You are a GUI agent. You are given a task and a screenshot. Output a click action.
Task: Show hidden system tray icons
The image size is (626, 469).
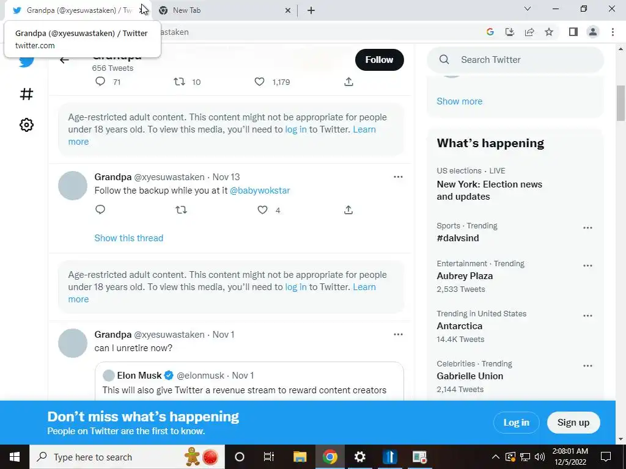(x=495, y=457)
